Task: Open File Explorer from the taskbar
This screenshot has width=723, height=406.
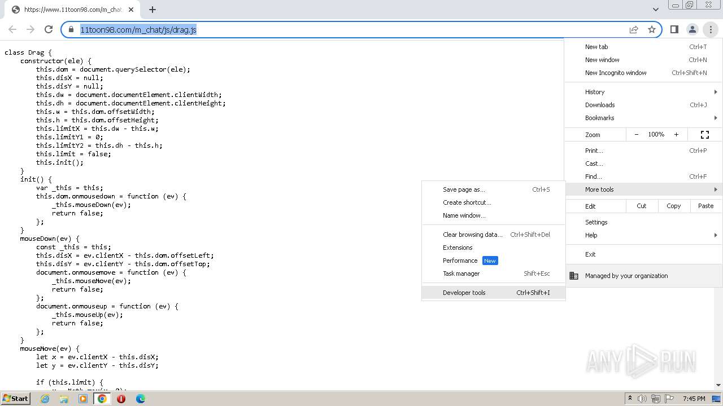Action: click(x=64, y=399)
